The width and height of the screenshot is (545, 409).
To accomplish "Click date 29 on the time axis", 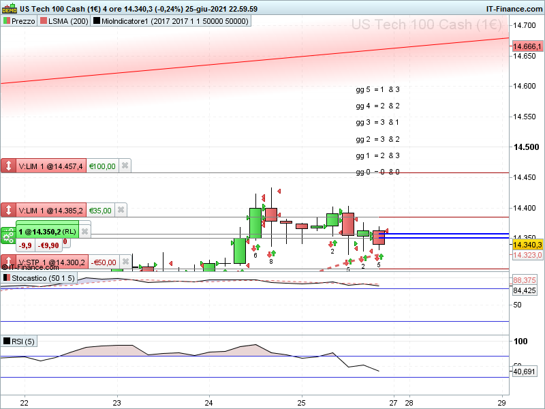I will [501, 403].
